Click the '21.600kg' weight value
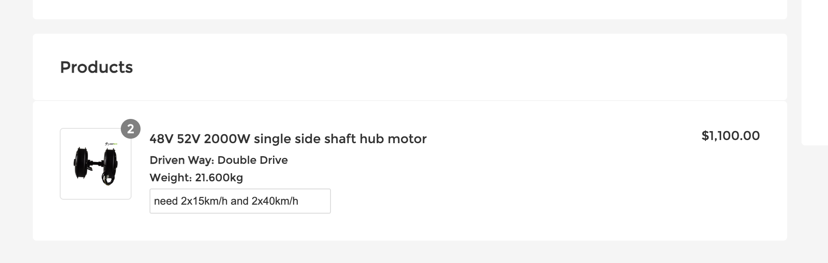Viewport: 828px width, 263px height. tap(219, 178)
